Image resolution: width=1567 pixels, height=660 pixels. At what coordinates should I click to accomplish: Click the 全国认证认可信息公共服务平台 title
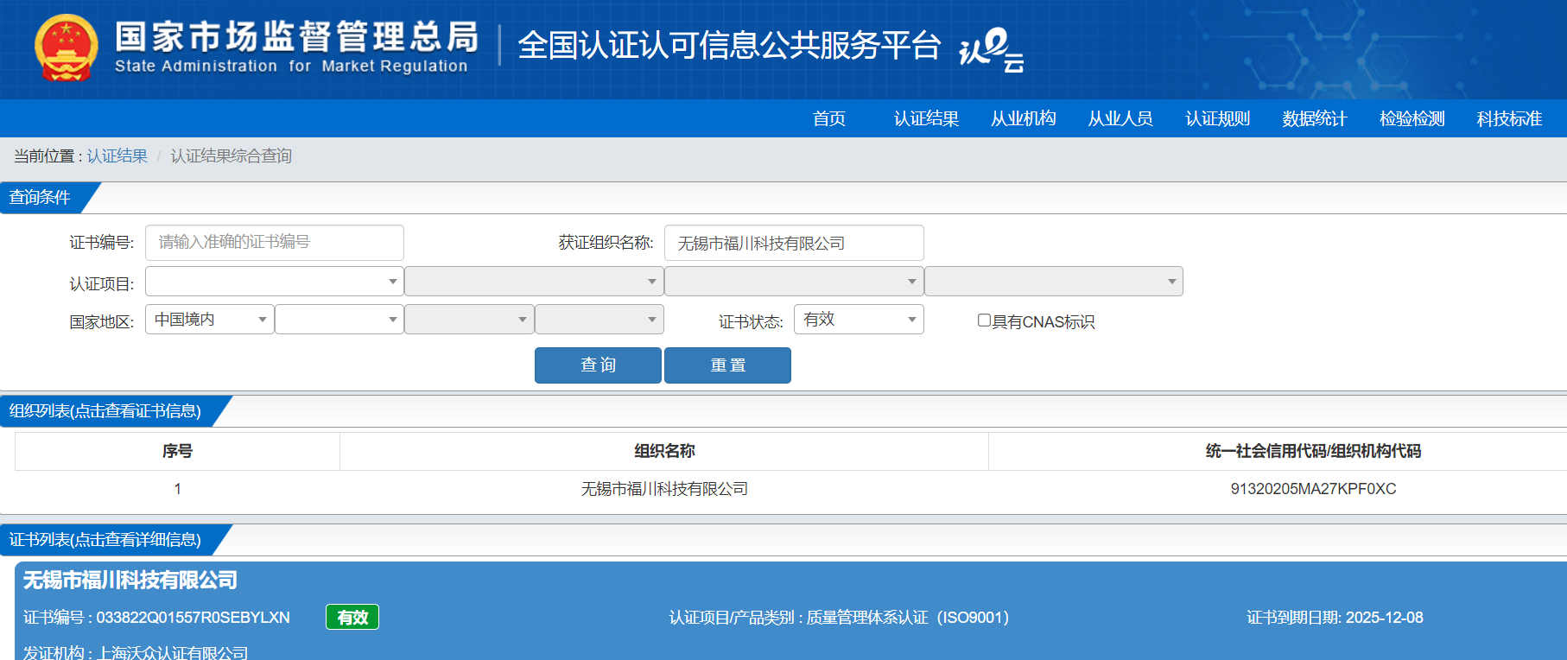point(729,45)
